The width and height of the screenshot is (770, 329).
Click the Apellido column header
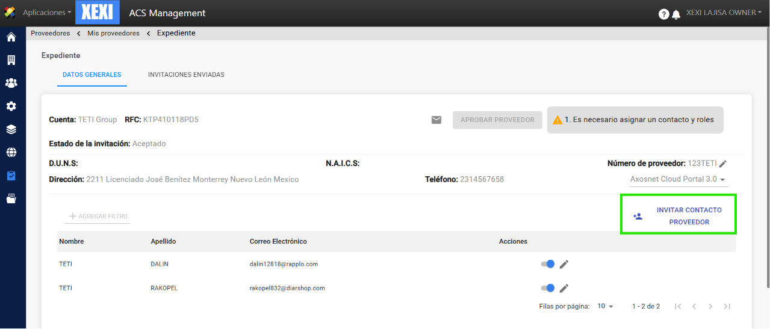pyautogui.click(x=163, y=241)
